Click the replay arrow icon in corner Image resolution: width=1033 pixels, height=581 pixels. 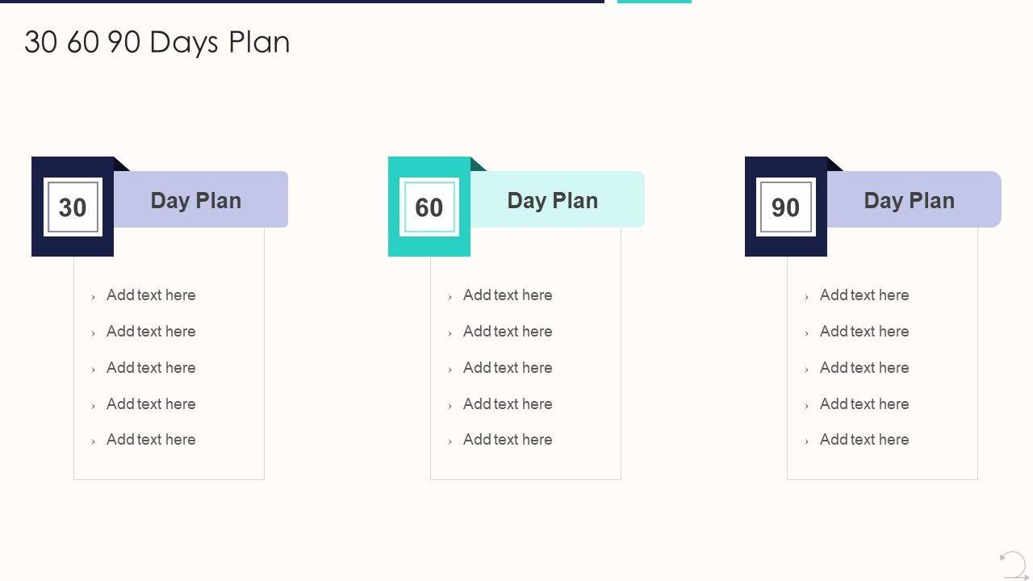click(1013, 565)
